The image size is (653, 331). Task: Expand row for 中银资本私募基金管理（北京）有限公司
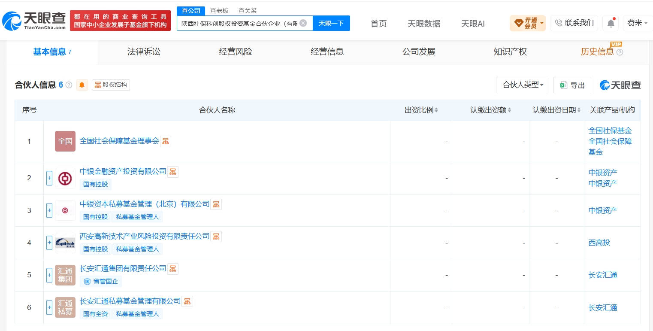pyautogui.click(x=49, y=210)
